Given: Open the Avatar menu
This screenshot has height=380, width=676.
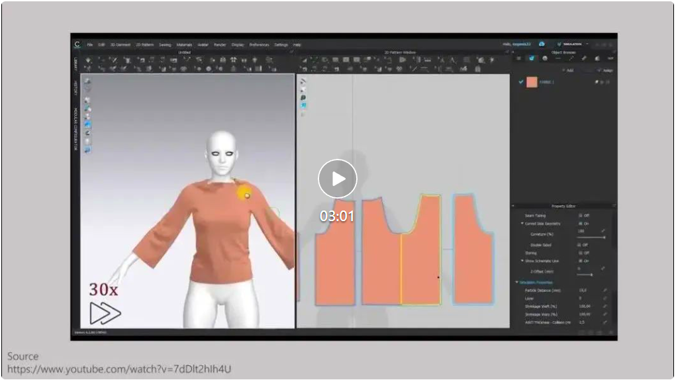Looking at the screenshot, I should tap(203, 45).
